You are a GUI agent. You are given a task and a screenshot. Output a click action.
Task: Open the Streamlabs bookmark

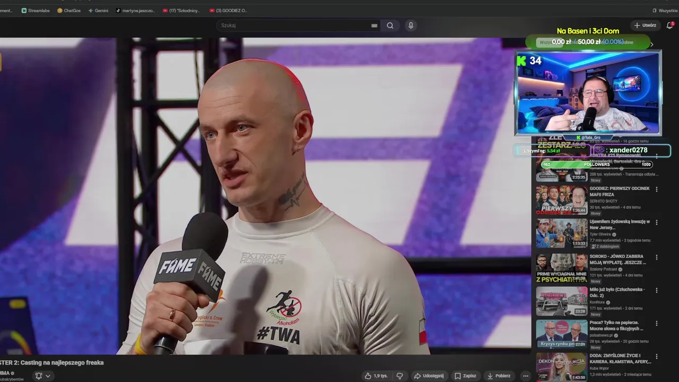pyautogui.click(x=36, y=11)
